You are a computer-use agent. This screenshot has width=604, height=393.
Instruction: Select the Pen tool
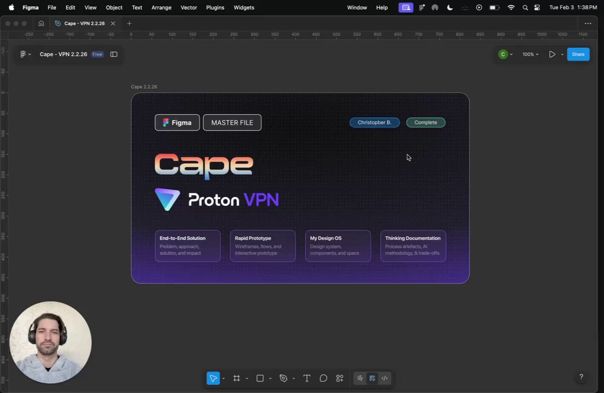283,378
